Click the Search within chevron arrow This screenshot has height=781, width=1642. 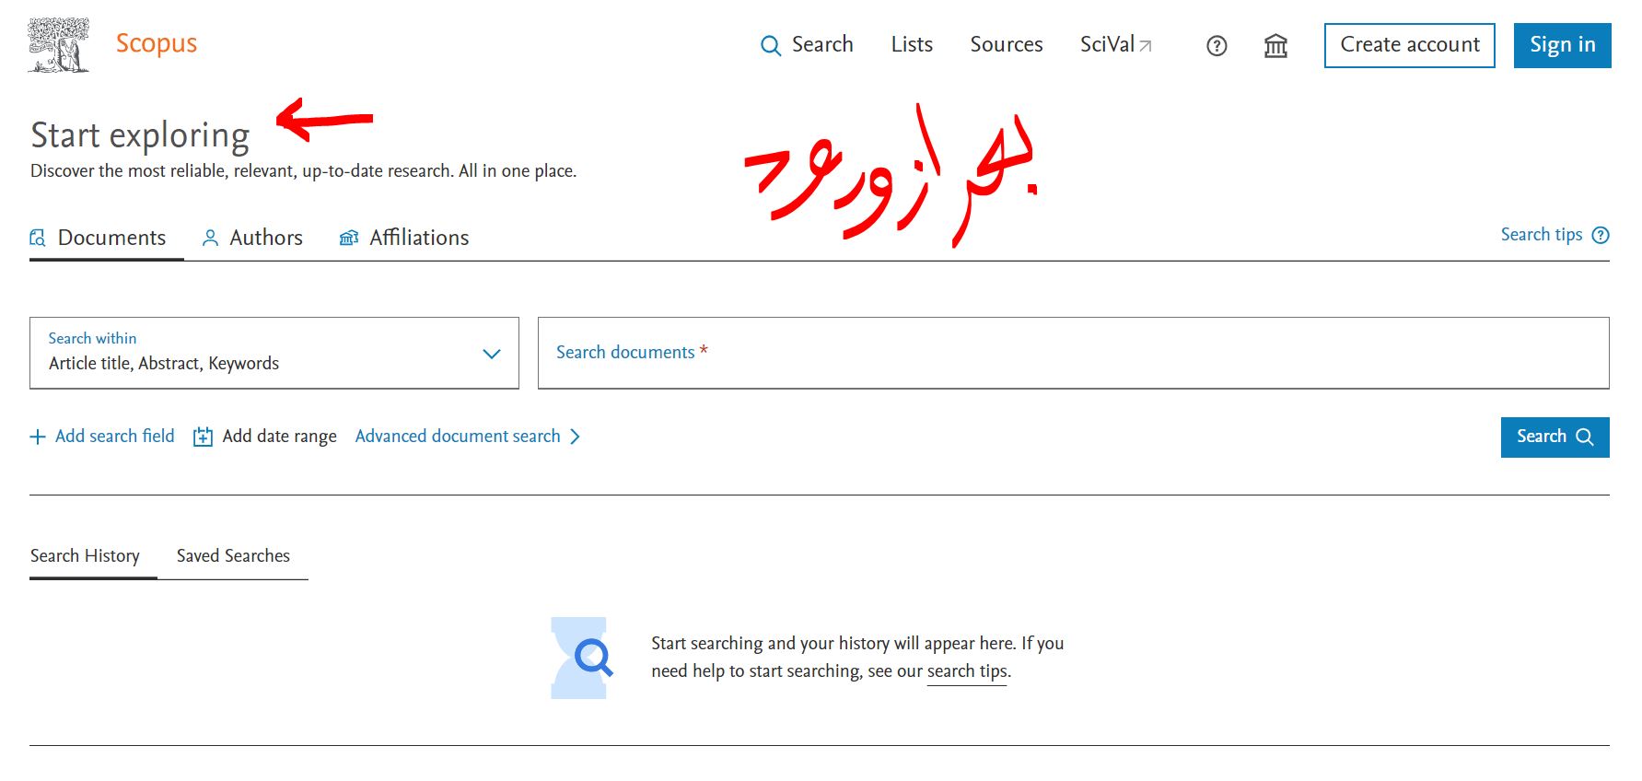coord(492,354)
